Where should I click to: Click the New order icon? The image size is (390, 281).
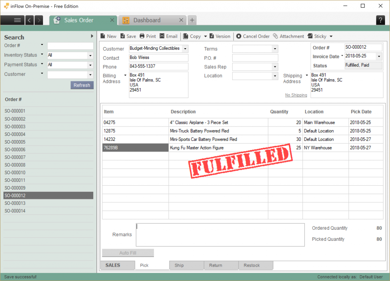pyautogui.click(x=103, y=36)
